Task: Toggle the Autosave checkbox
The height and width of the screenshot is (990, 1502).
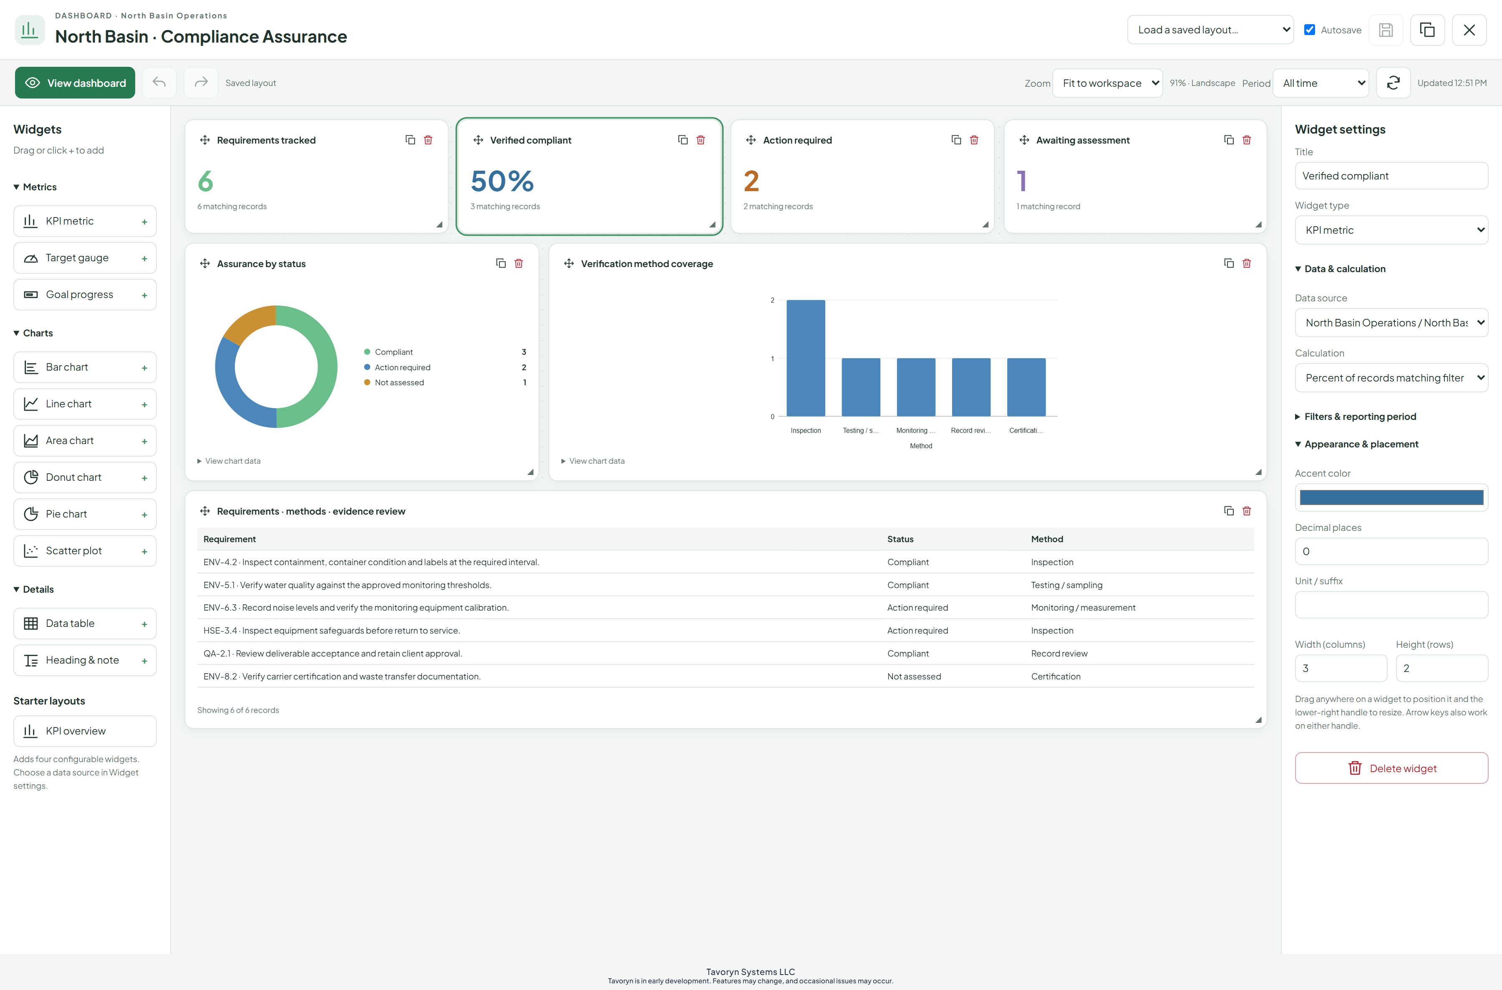Action: tap(1310, 30)
